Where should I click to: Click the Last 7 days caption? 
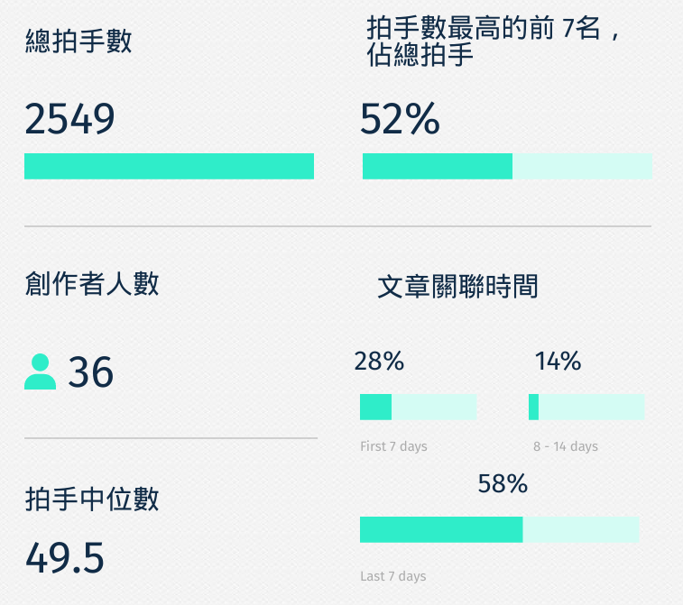tap(393, 576)
